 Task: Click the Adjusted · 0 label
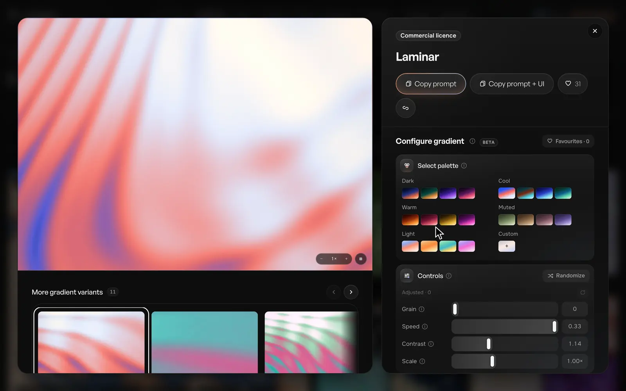coord(416,292)
